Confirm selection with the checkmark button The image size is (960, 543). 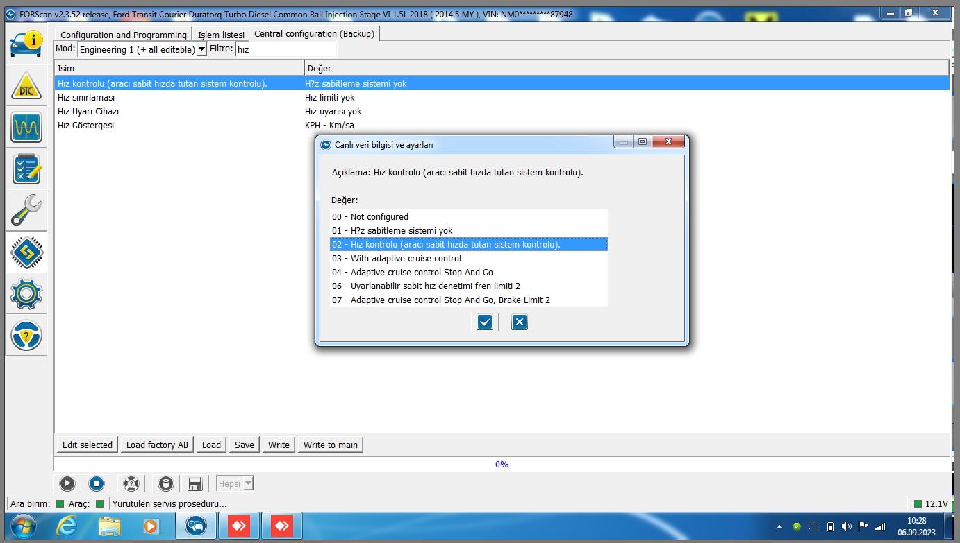click(485, 322)
